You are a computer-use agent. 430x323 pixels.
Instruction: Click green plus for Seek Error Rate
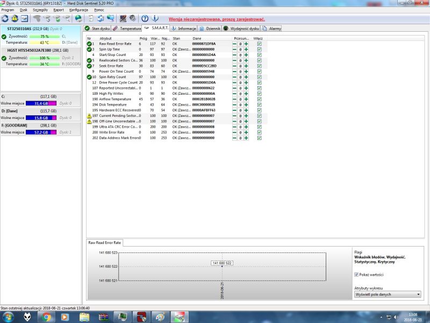click(x=246, y=66)
